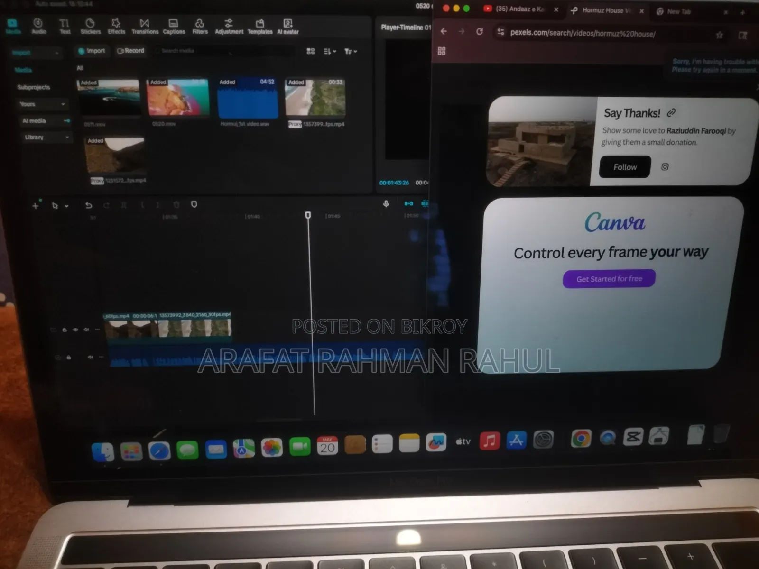This screenshot has height=569, width=759.
Task: Lock the video track
Action: click(x=65, y=330)
